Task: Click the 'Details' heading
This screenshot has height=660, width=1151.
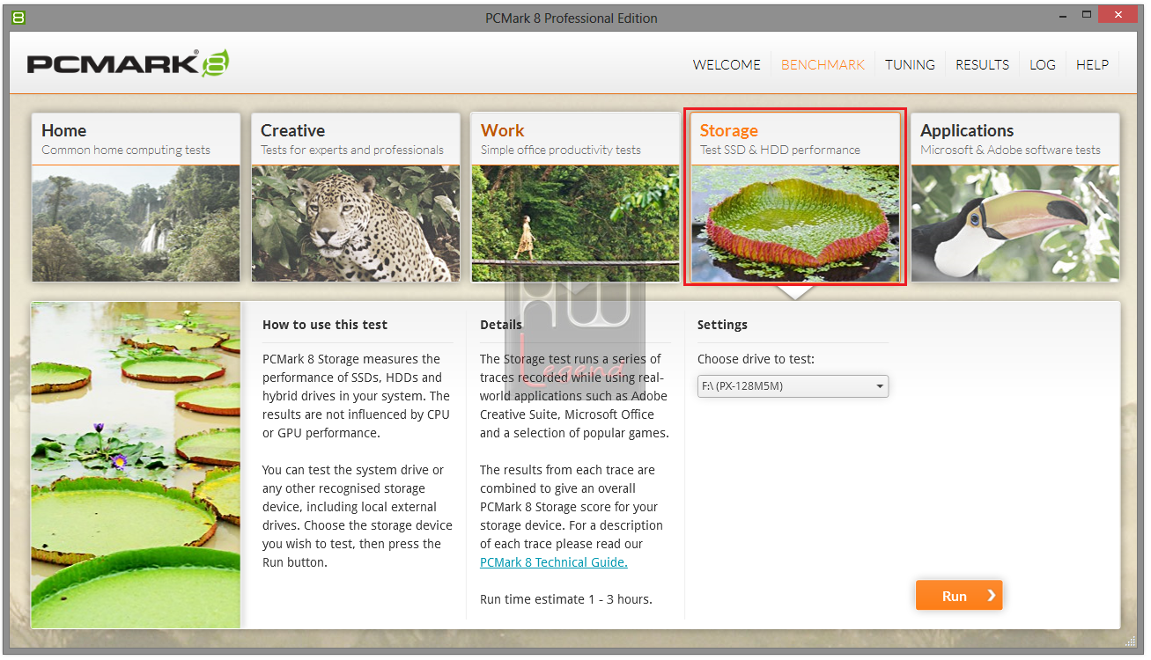Action: point(501,325)
